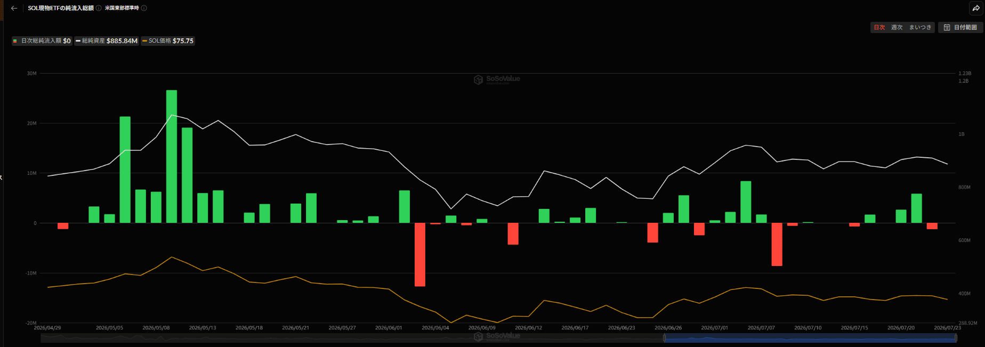The height and width of the screenshot is (347, 985).
Task: Click the right handle of range slider
Action: 956,337
